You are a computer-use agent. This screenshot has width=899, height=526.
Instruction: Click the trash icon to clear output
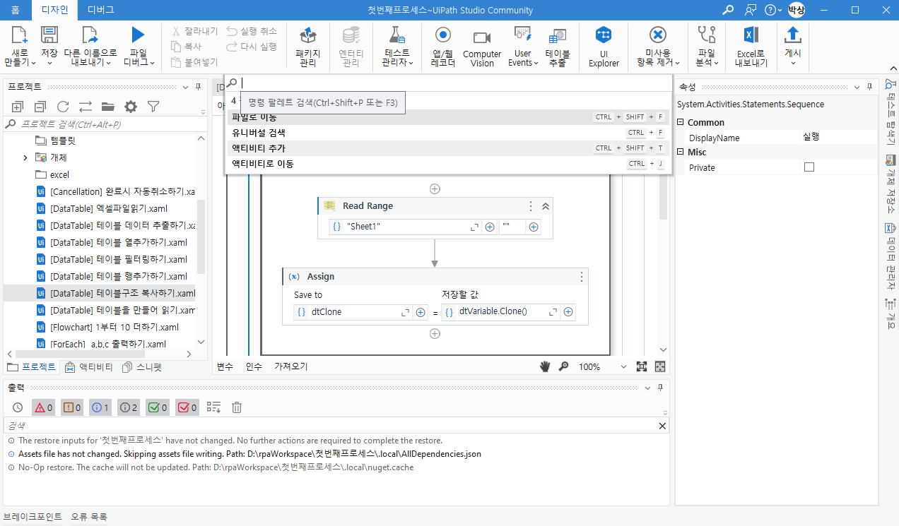point(237,407)
